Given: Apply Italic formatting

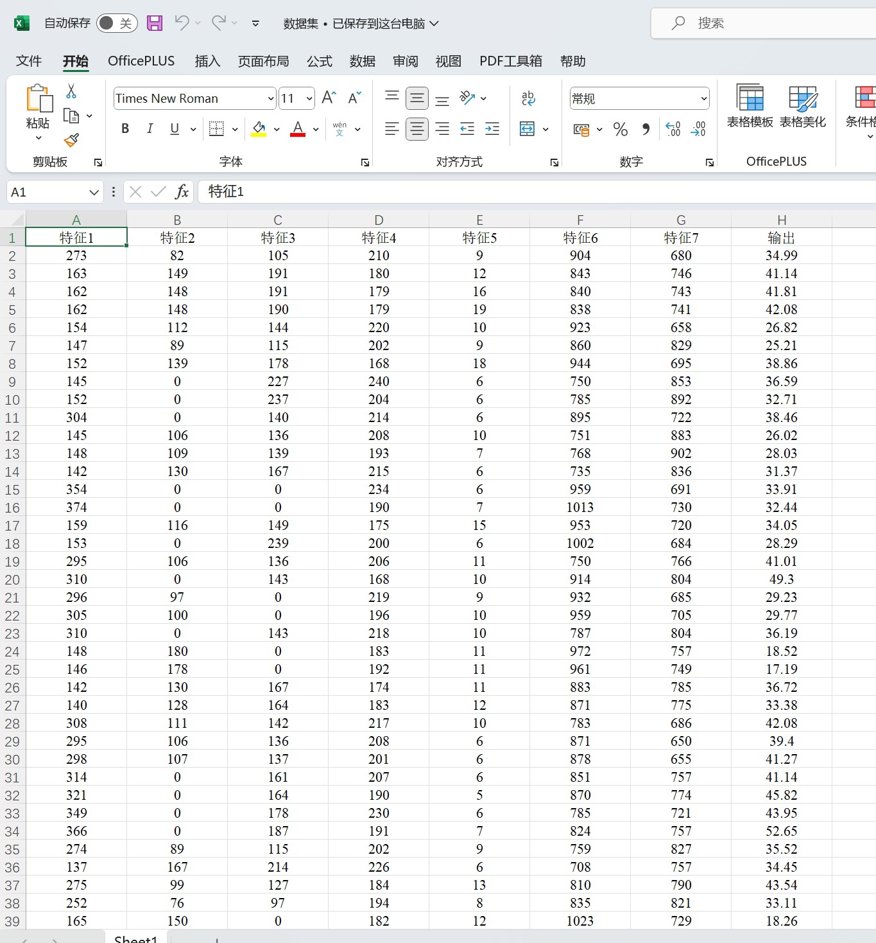Looking at the screenshot, I should pyautogui.click(x=150, y=128).
